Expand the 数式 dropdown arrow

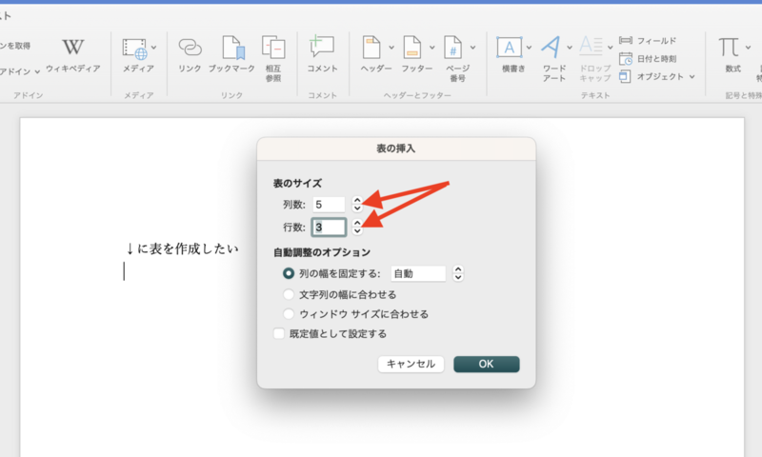[x=748, y=48]
